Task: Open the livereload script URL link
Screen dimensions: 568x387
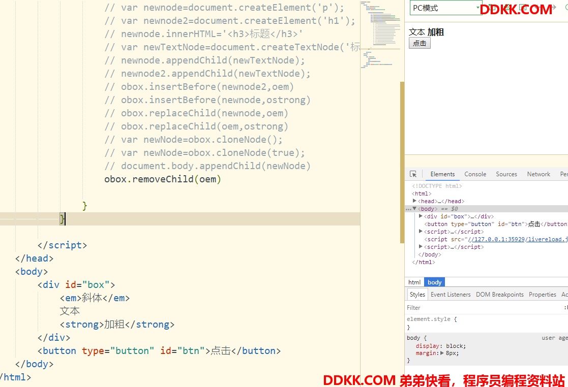Action: pyautogui.click(x=518, y=239)
